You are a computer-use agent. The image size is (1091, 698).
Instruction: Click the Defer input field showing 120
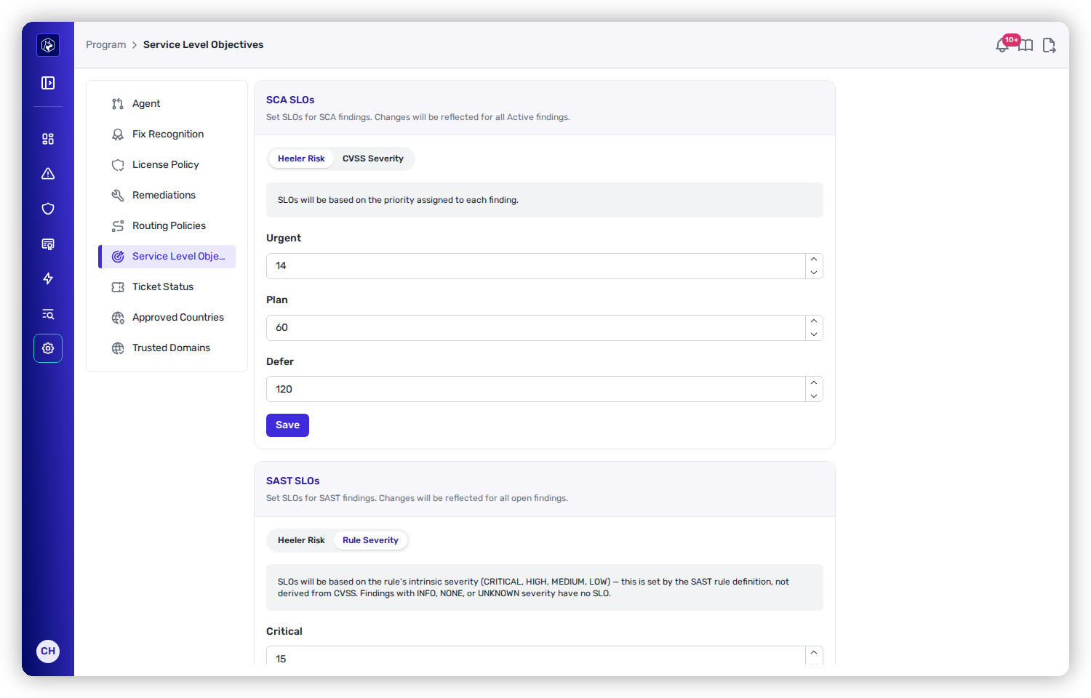536,389
